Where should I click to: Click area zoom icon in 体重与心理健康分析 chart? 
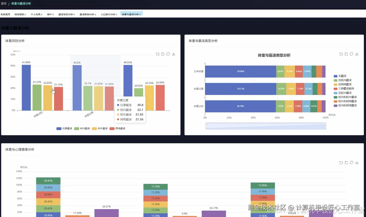(x=341, y=163)
